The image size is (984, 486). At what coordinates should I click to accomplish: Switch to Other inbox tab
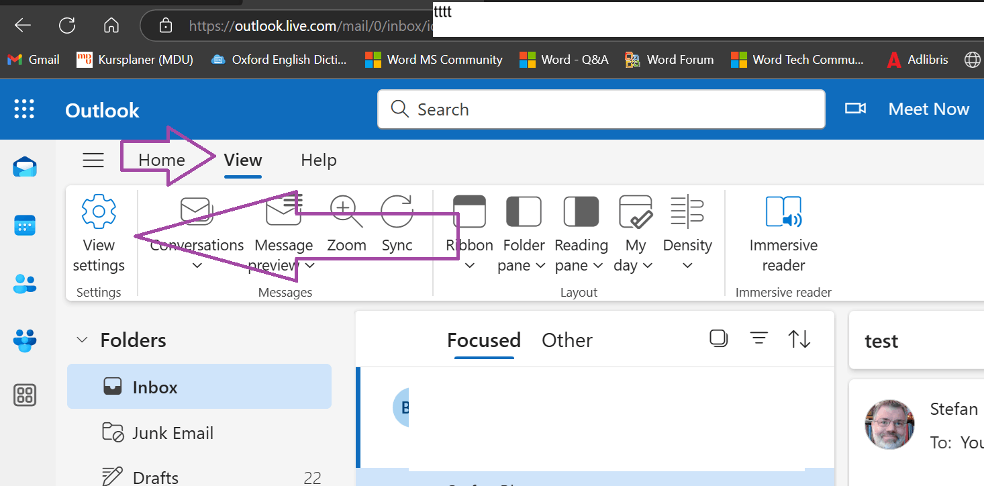(x=567, y=340)
